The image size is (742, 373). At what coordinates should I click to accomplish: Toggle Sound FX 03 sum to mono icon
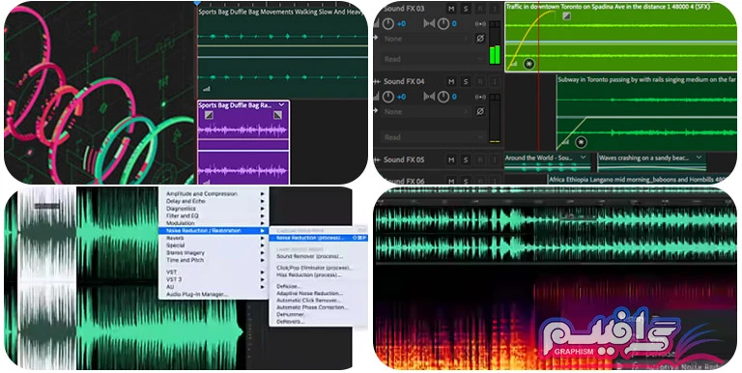coord(480,23)
